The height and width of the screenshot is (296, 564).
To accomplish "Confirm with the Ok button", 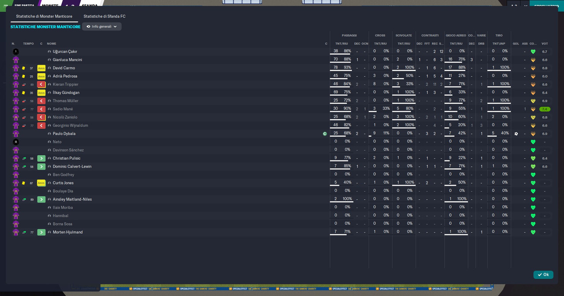I will point(543,275).
